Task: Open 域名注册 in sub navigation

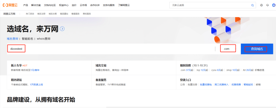Action: (41, 14)
